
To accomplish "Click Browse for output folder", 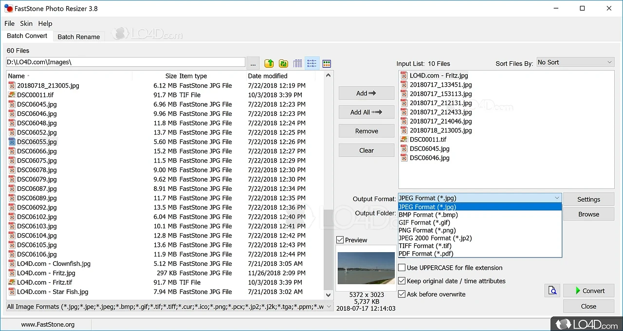I will coord(588,214).
